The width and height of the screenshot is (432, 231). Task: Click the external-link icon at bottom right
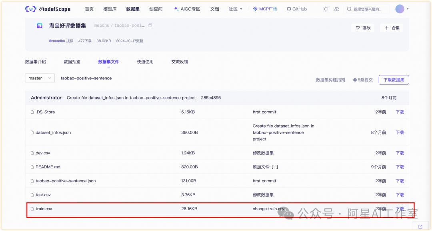[x=420, y=227]
